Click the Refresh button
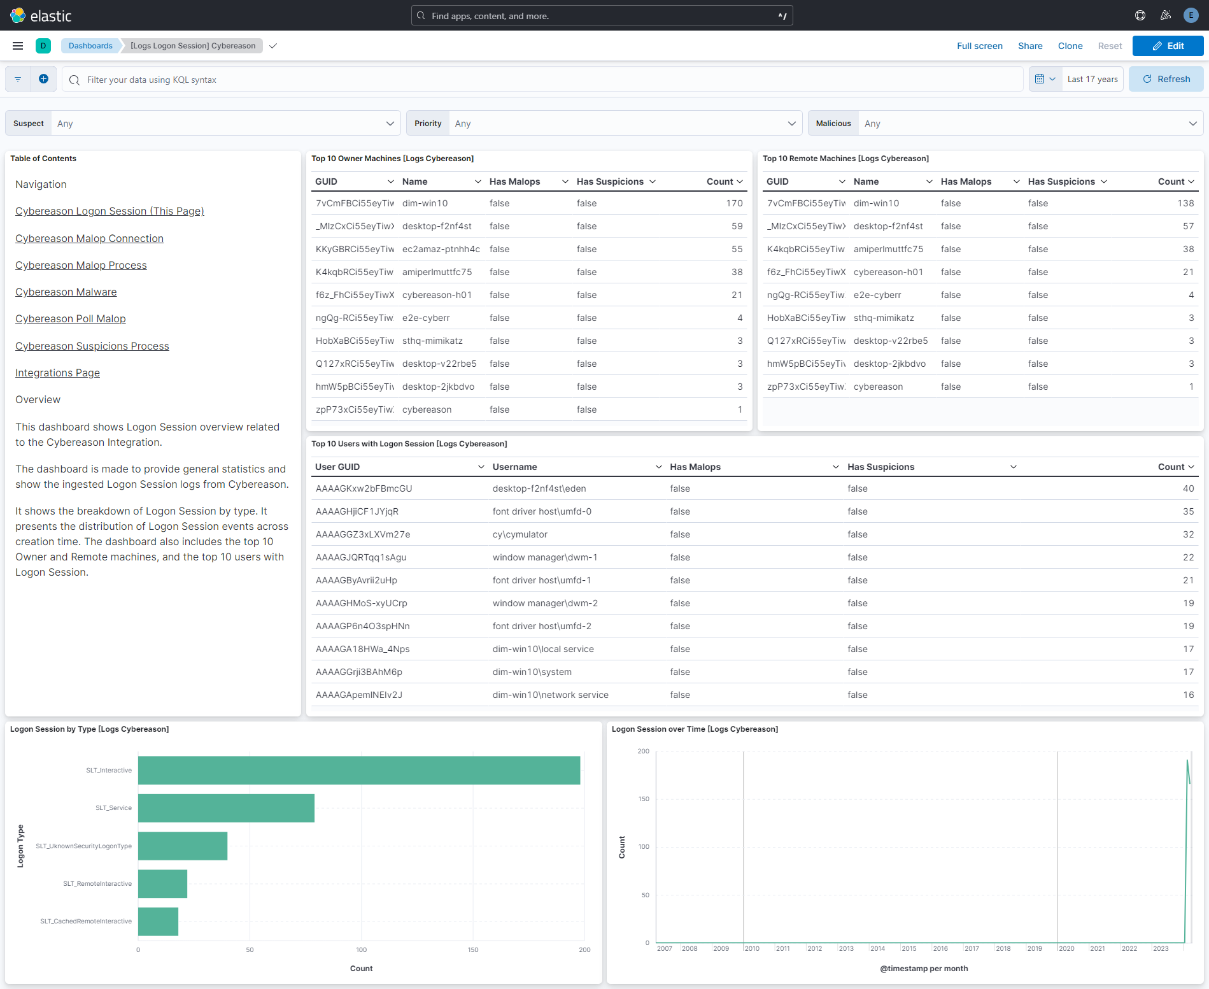This screenshot has height=989, width=1209. pyautogui.click(x=1166, y=78)
